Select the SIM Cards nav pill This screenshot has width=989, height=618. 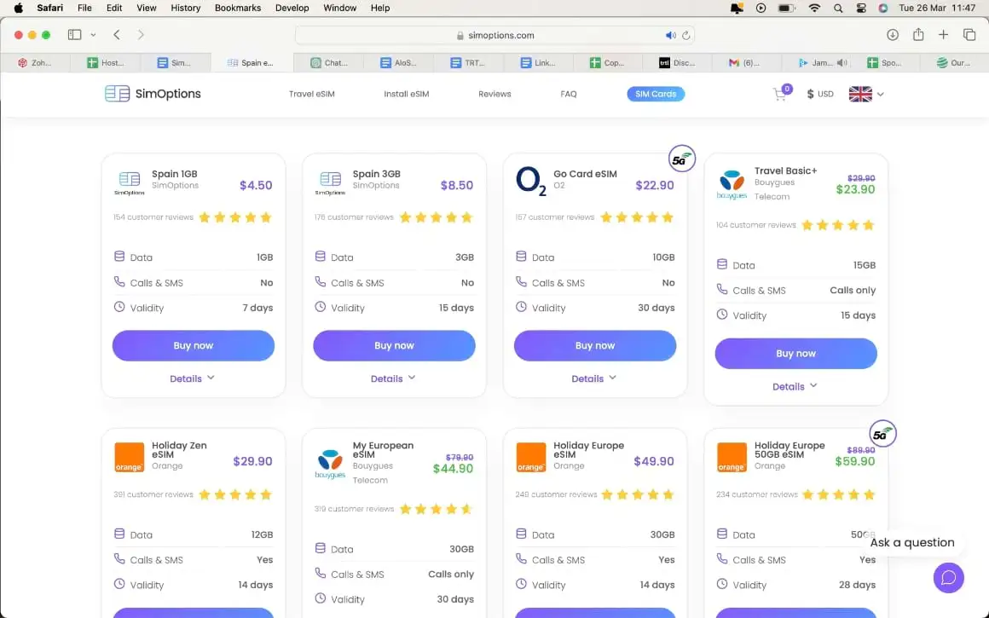coord(656,94)
